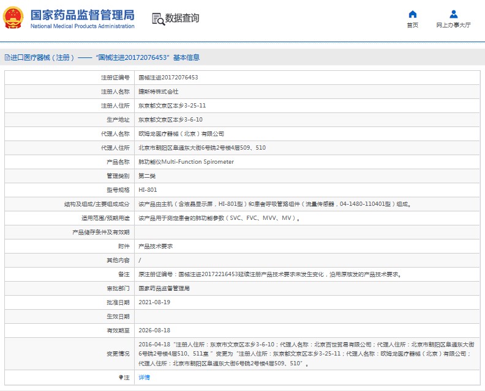The height and width of the screenshot is (391, 485).
Task: Select approval department 国家药品监督管理局 value
Action: point(164,288)
